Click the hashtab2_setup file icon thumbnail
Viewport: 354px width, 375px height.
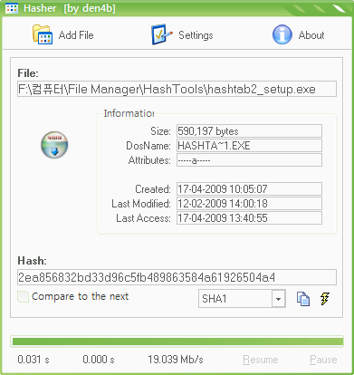pos(54,145)
